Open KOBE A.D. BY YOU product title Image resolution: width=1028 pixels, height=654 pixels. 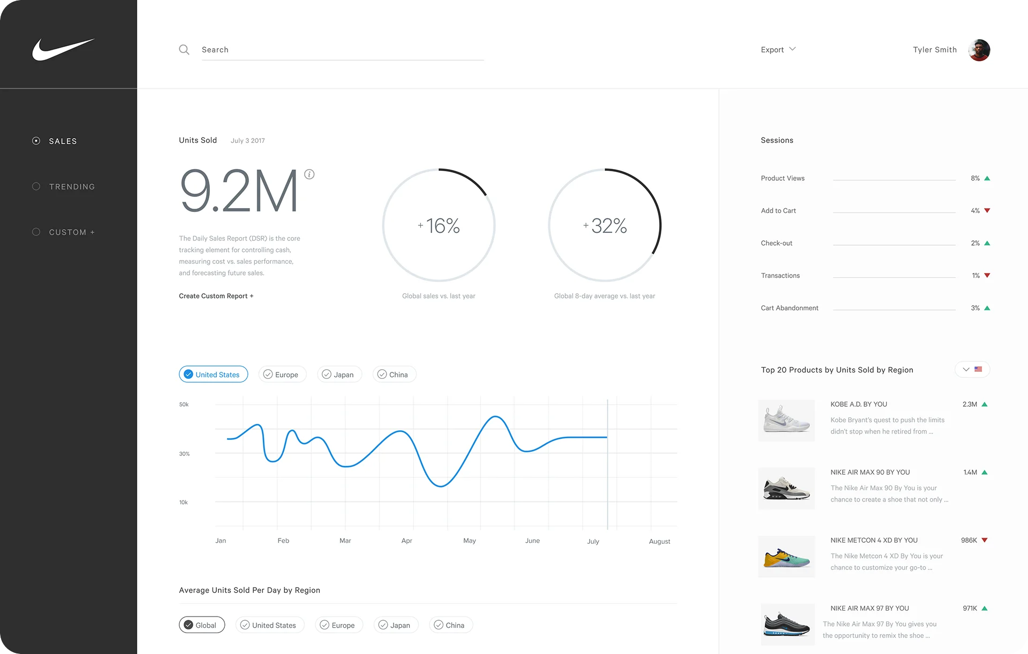[858, 404]
